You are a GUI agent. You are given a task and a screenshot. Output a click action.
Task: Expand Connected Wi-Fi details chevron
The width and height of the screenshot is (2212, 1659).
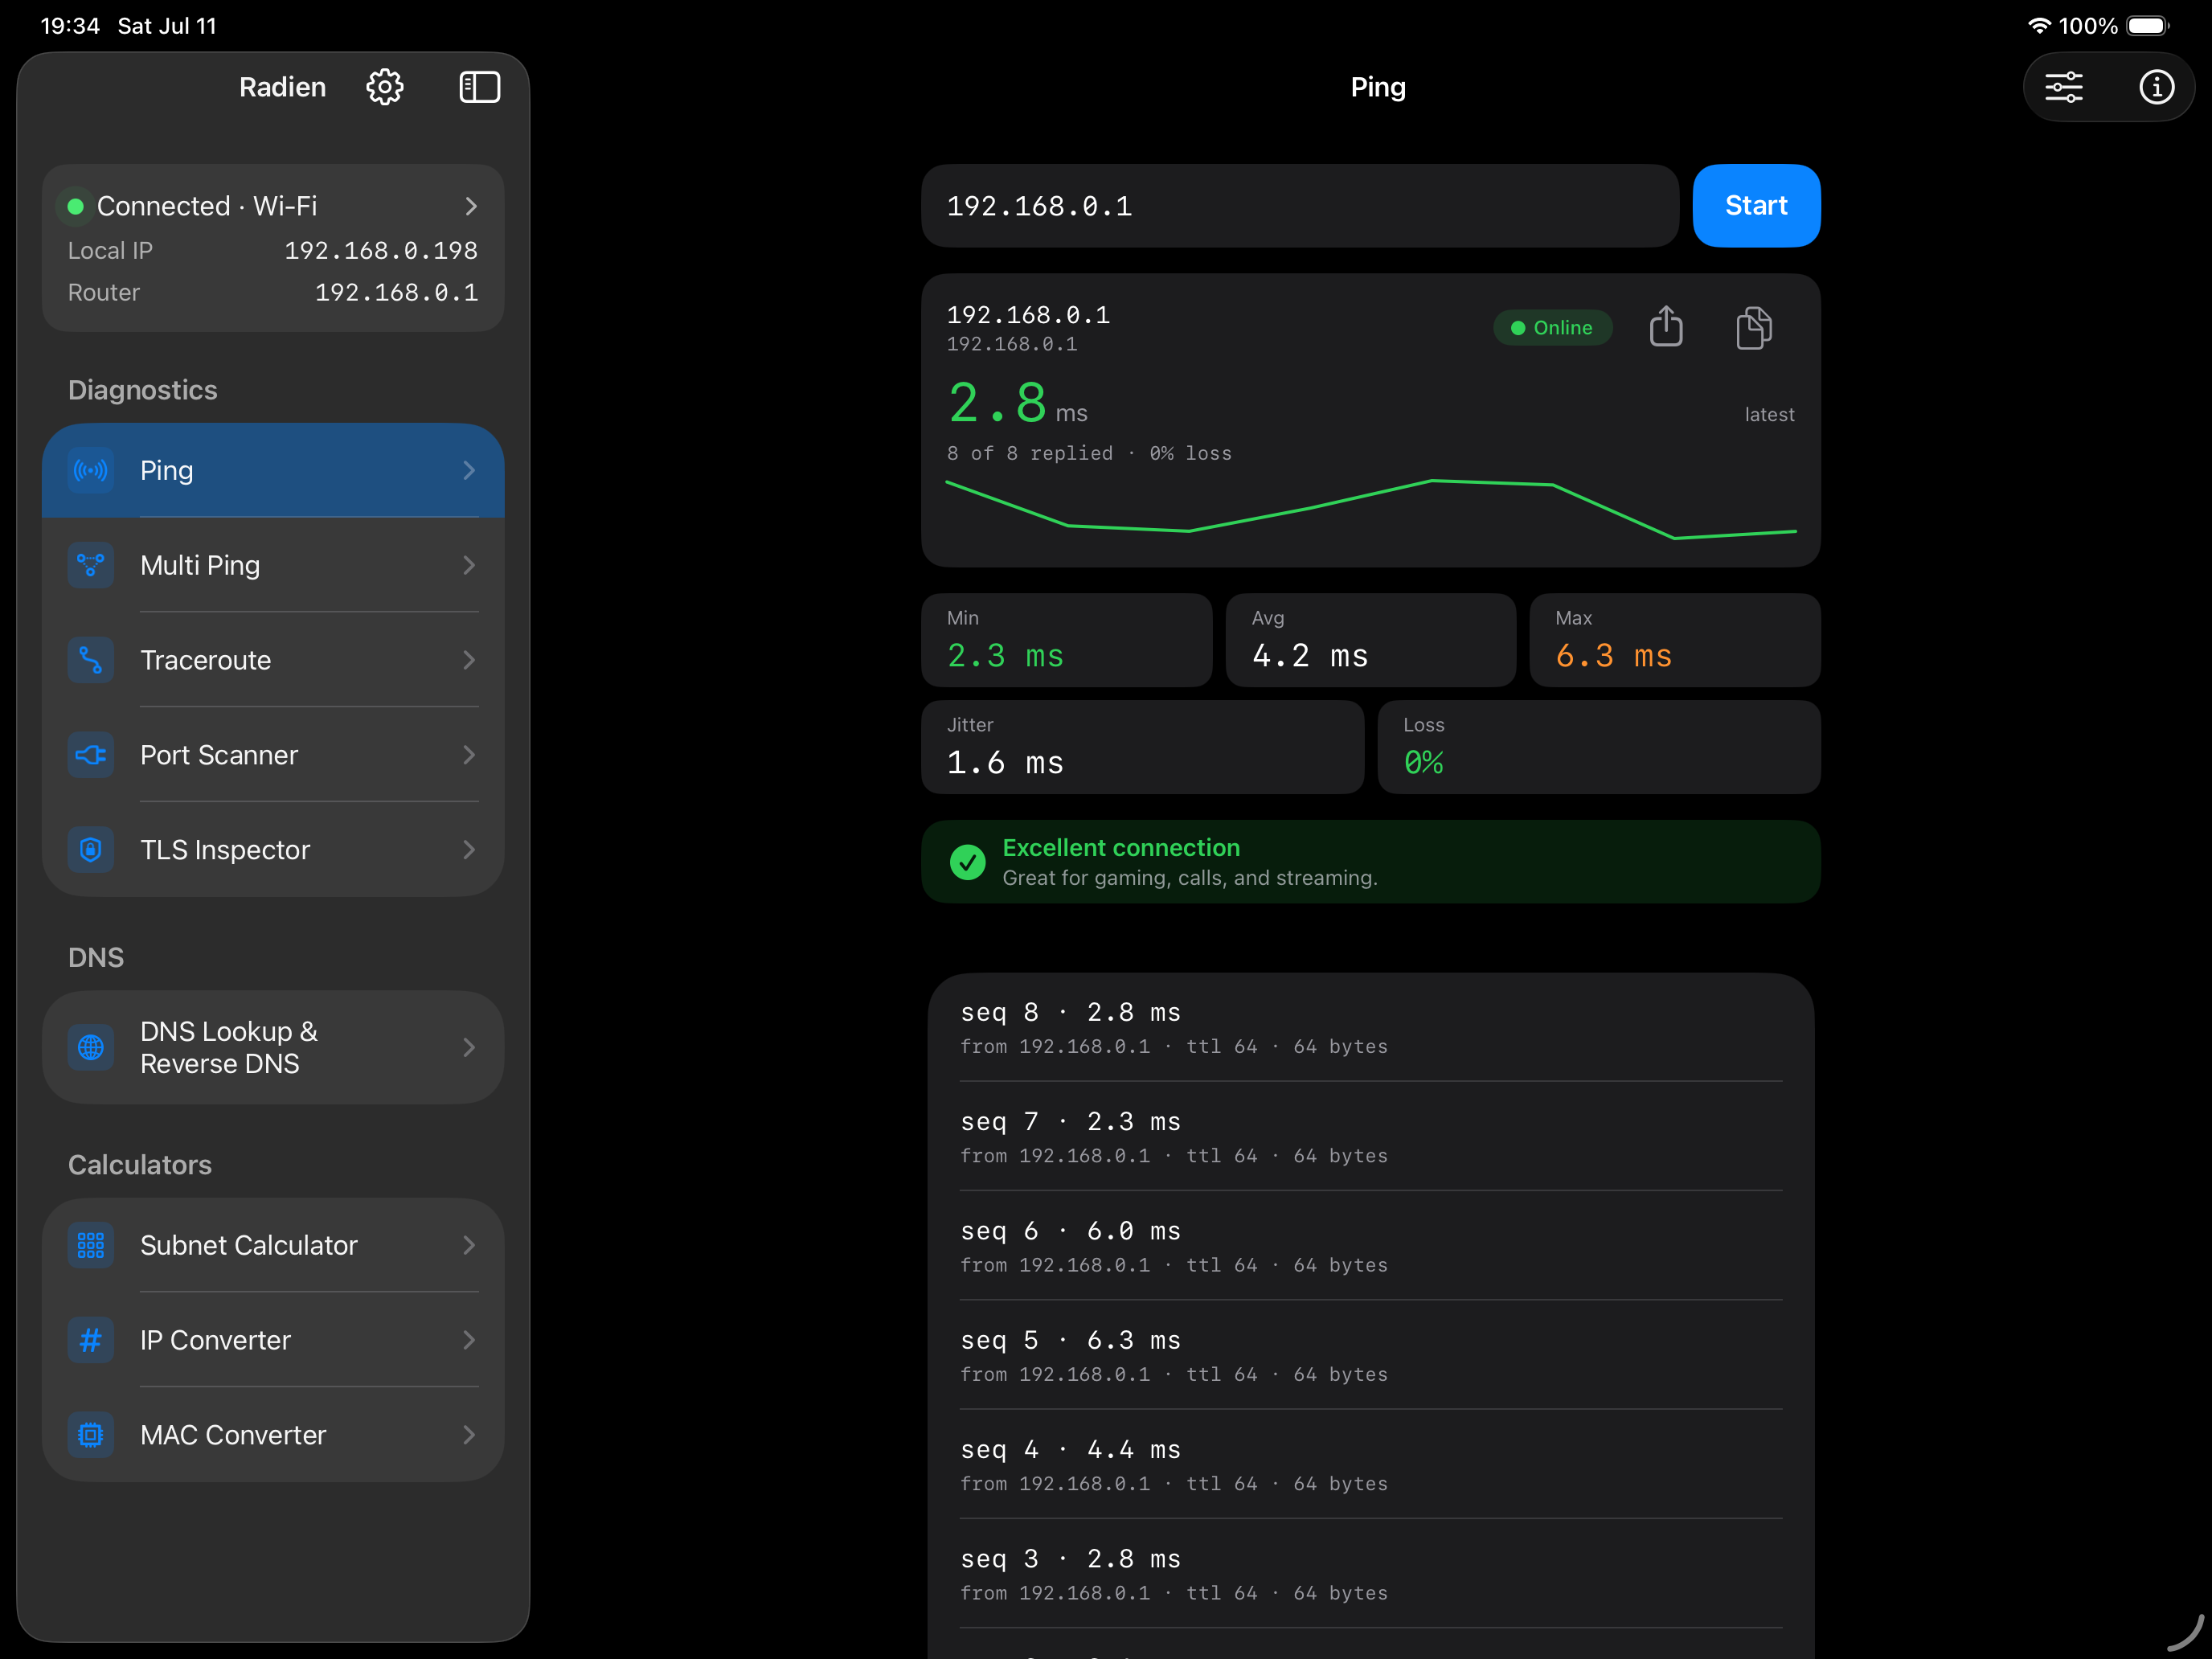point(470,206)
